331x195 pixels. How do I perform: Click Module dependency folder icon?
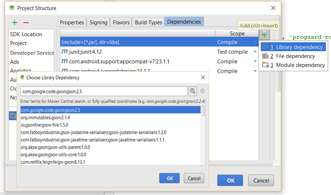coord(265,65)
